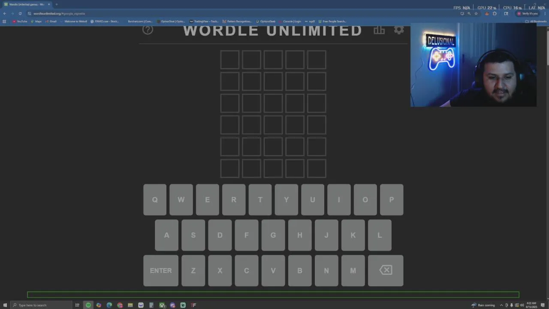
Task: Open Spotify from the taskbar
Action: [x=88, y=305]
